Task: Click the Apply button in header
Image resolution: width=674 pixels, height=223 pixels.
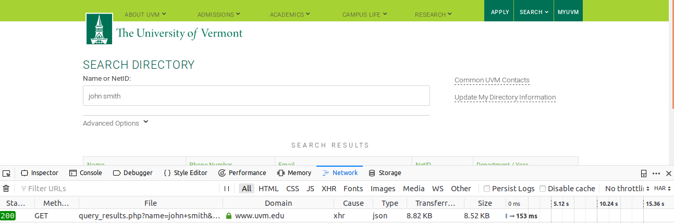Action: point(500,12)
